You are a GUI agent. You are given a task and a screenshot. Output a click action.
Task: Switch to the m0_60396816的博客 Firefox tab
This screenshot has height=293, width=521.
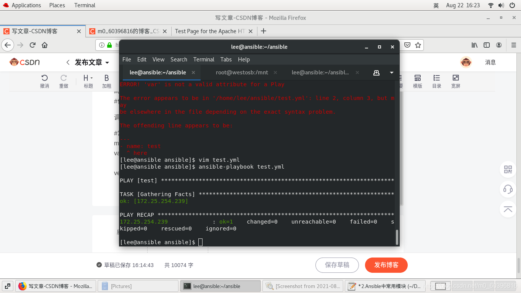129,31
